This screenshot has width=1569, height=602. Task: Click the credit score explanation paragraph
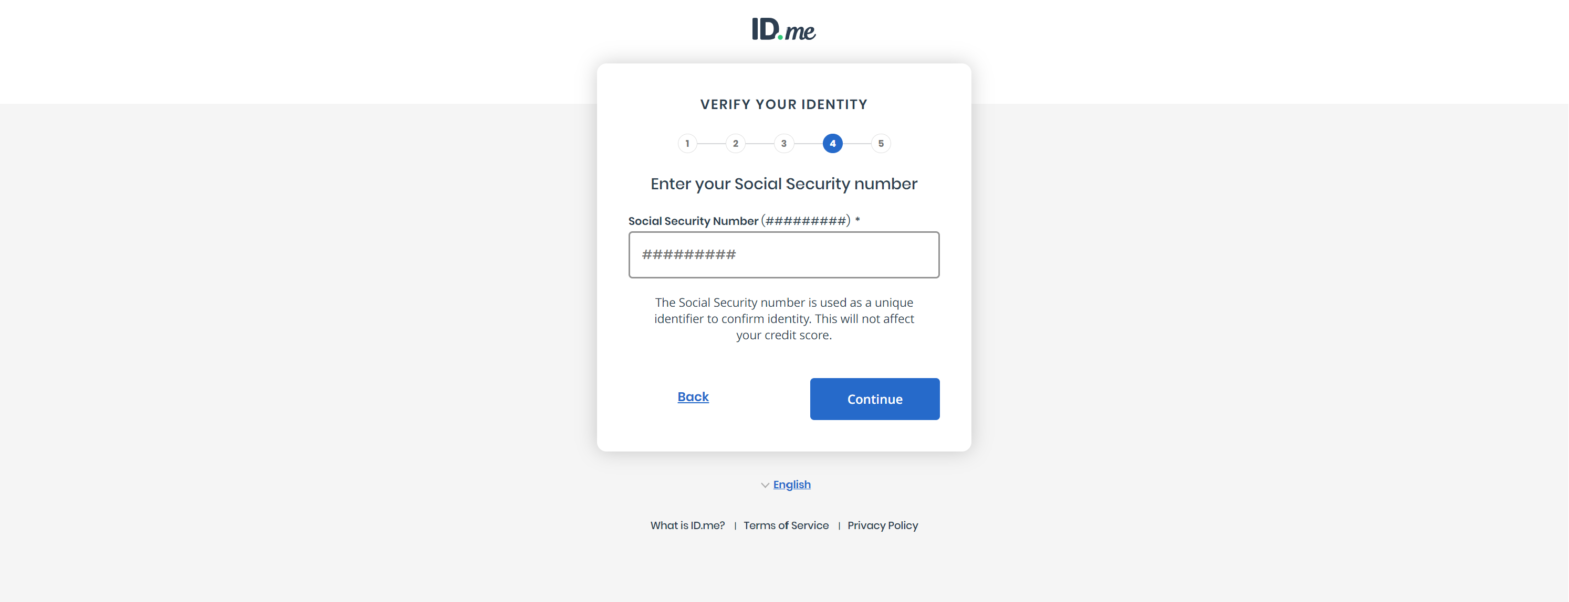pyautogui.click(x=784, y=319)
